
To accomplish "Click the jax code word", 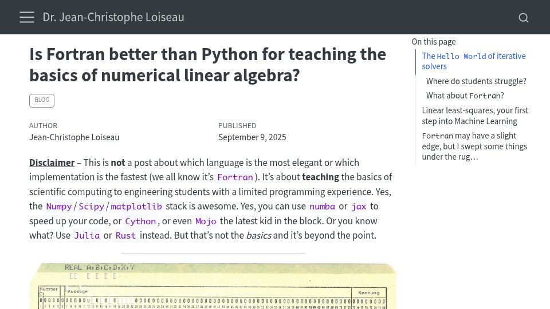I will (359, 207).
